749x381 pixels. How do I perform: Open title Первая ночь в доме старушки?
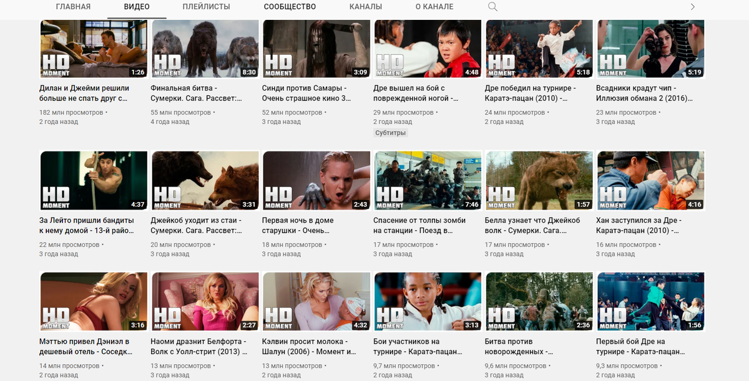[x=298, y=226]
